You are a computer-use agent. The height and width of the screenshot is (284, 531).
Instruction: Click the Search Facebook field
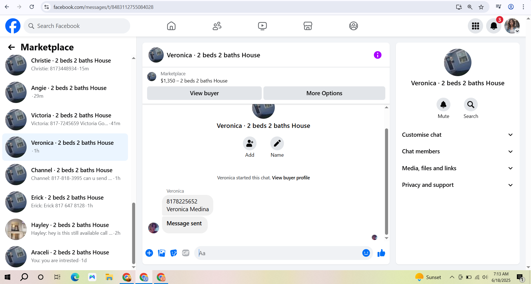(77, 26)
